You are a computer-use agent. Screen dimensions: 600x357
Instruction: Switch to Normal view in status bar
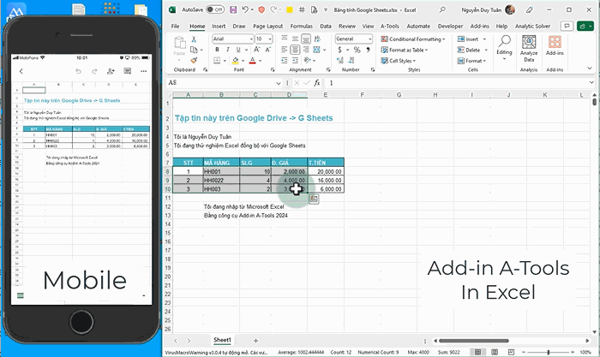tap(478, 352)
